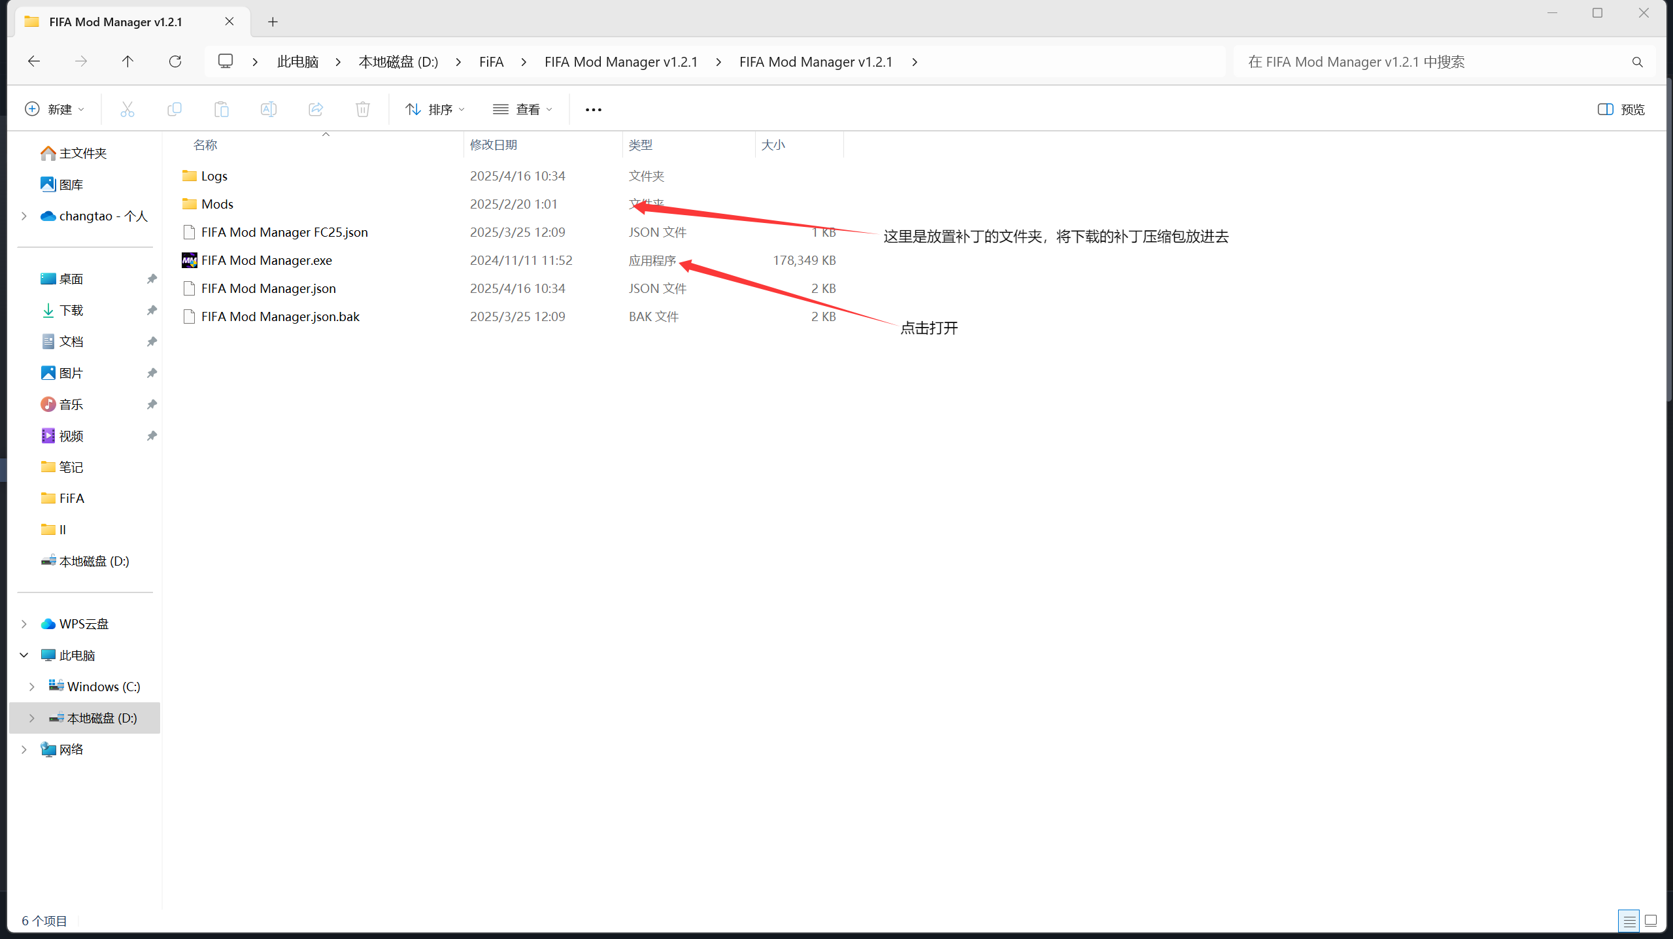This screenshot has height=939, width=1673.
Task: Switch to details view in status bar
Action: click(1629, 921)
